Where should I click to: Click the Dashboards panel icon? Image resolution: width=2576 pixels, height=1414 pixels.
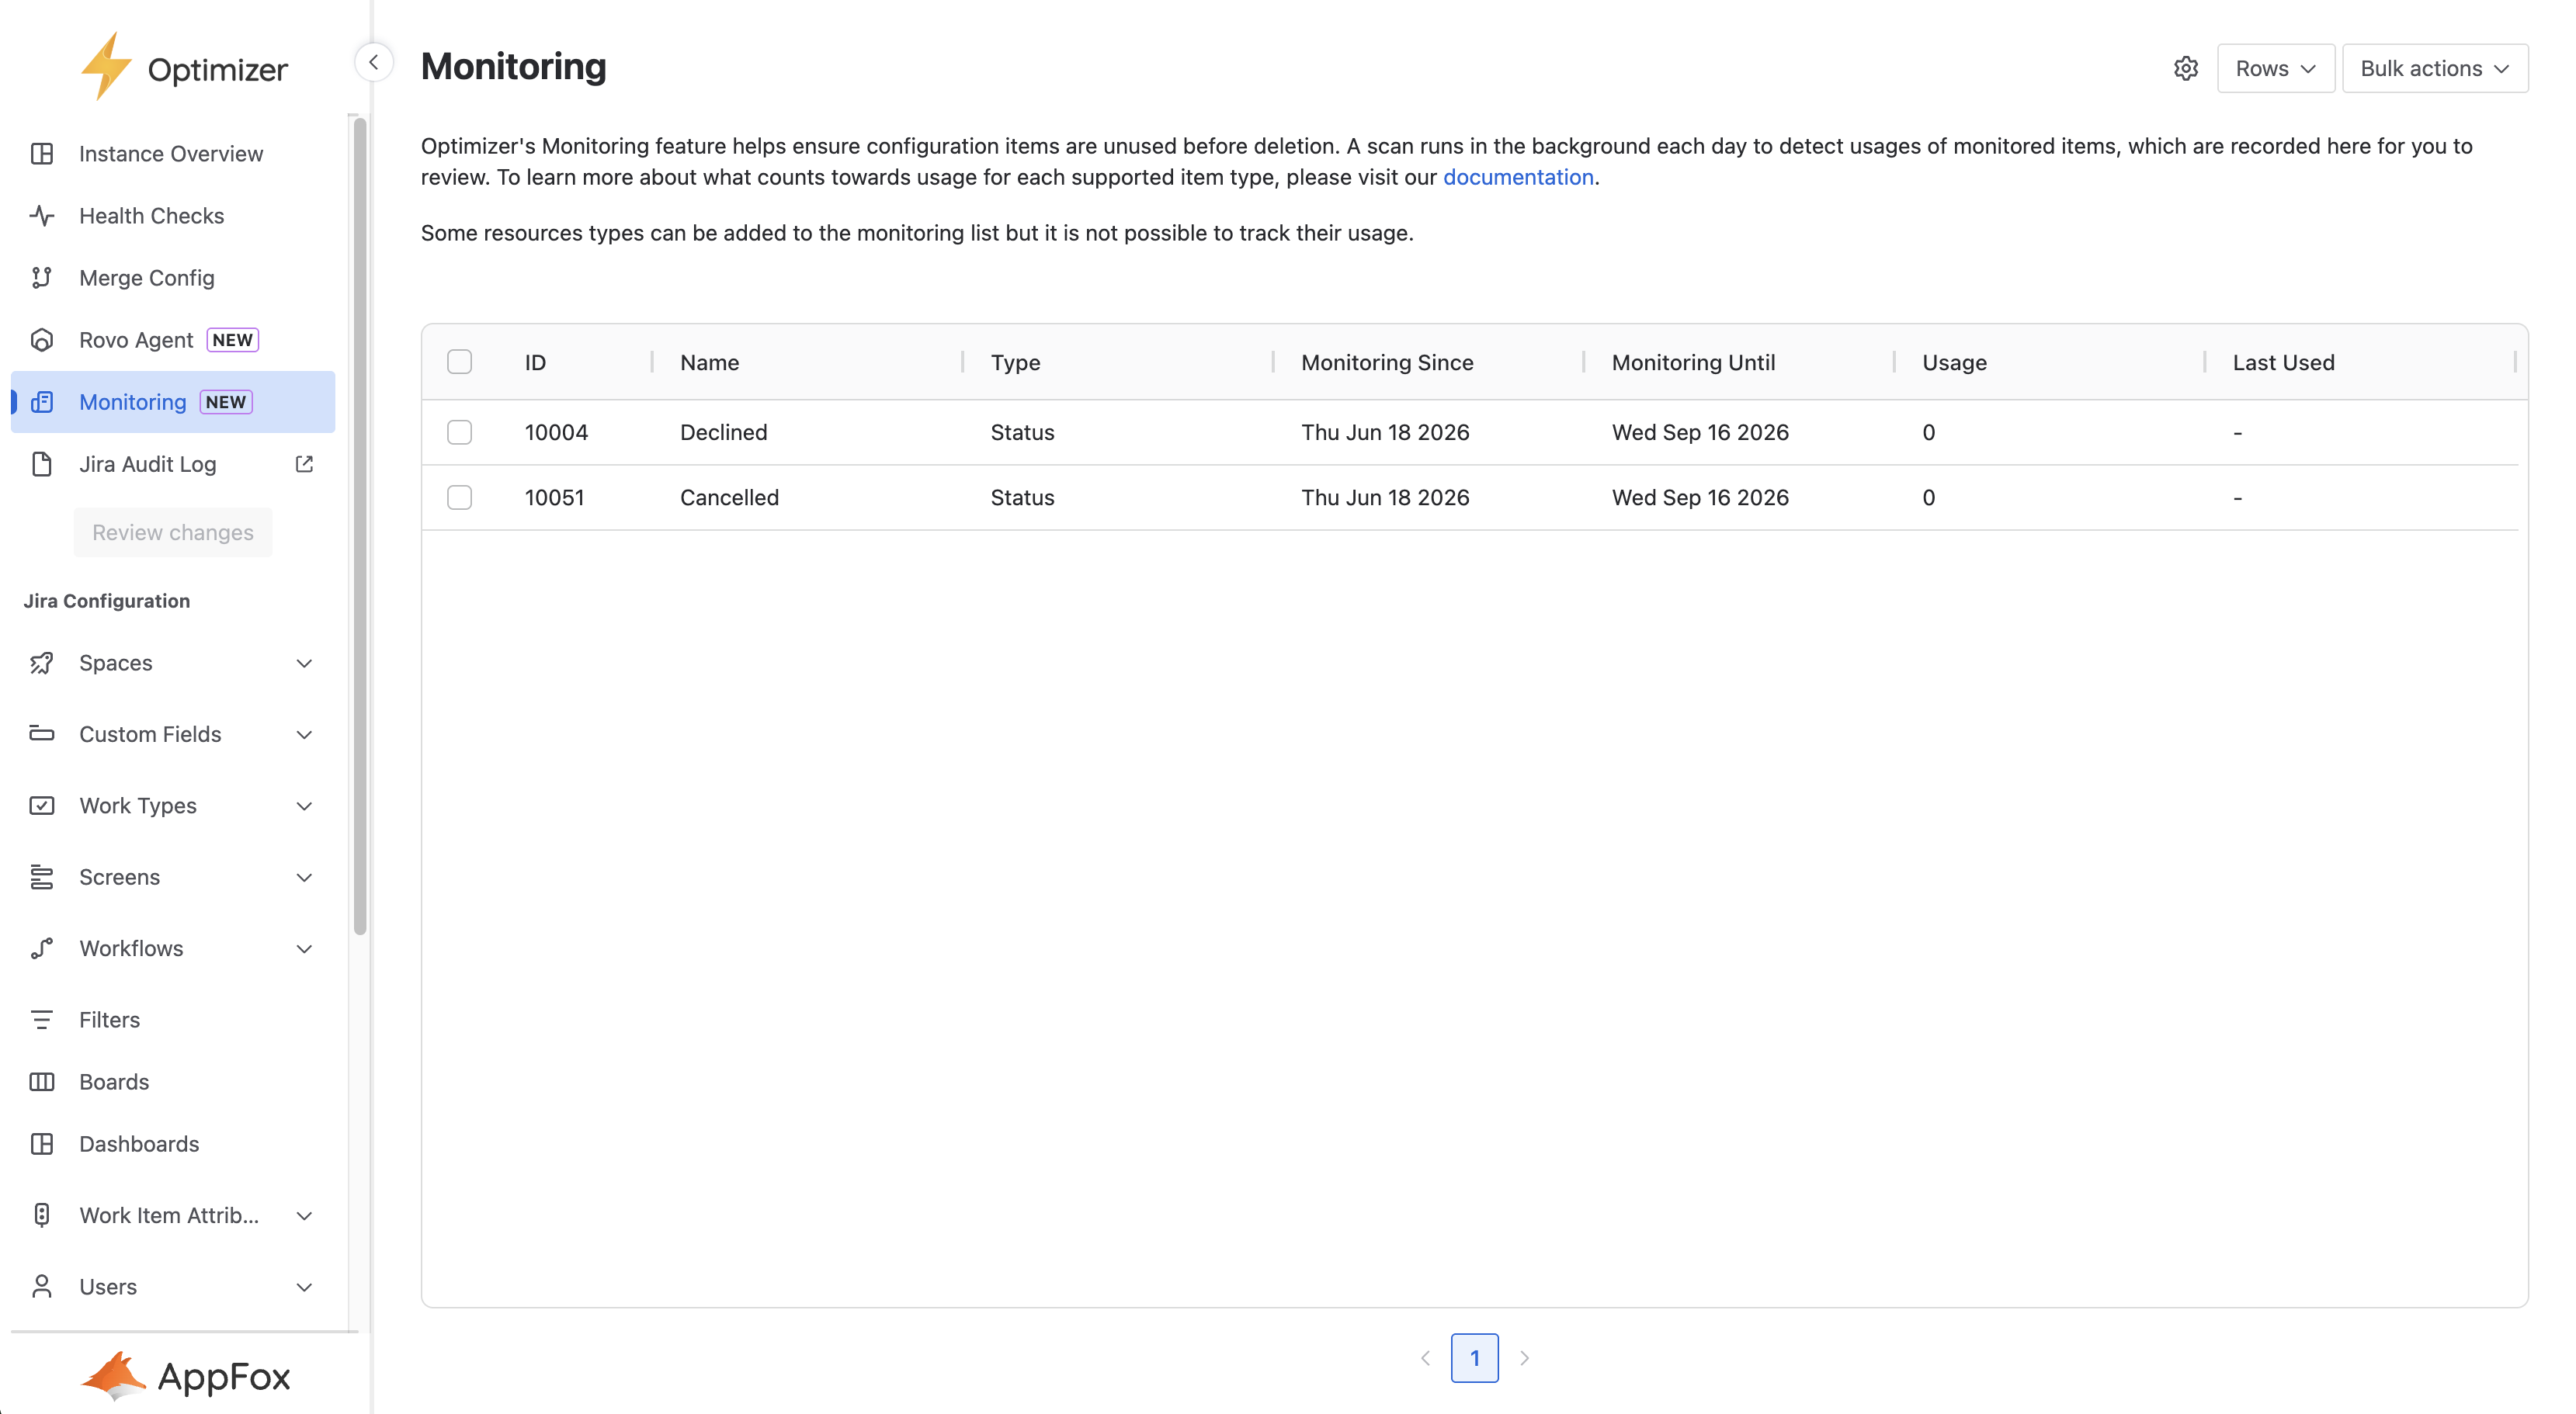(42, 1143)
